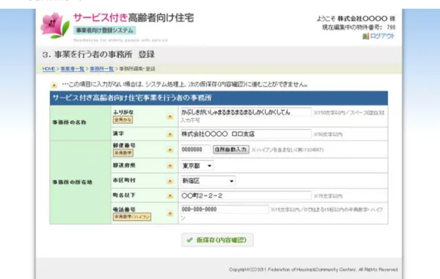
Task: Click required mark icon in the legend note
Action: (x=54, y=85)
